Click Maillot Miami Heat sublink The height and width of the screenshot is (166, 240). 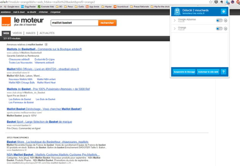click(46, 82)
